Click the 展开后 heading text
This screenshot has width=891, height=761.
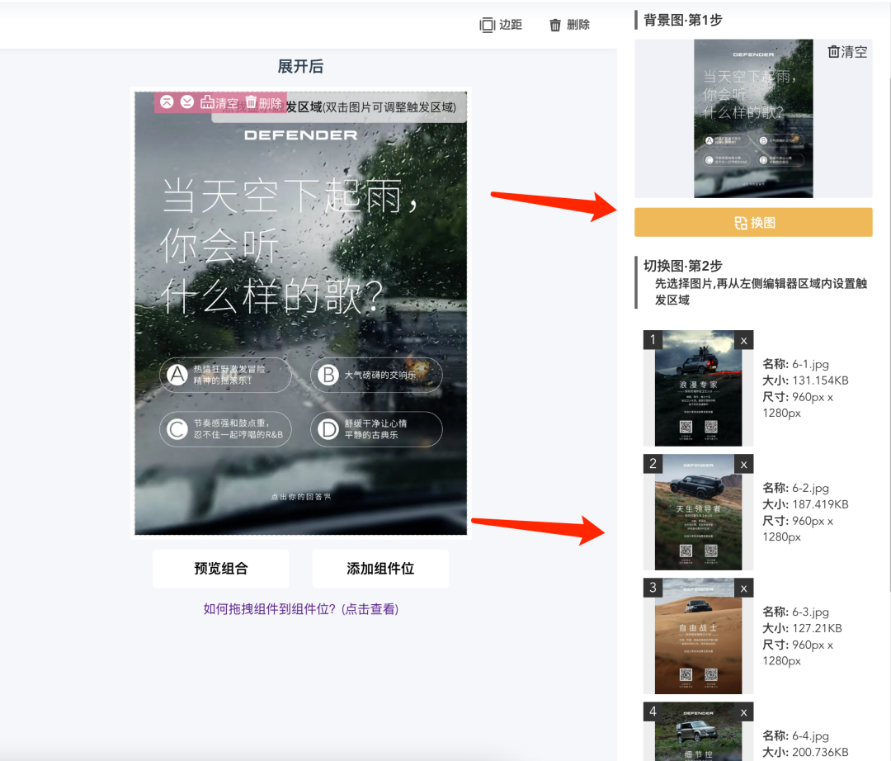click(300, 67)
